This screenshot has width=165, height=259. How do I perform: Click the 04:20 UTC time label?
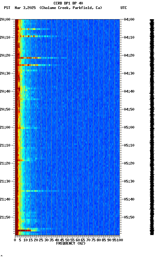click(x=129, y=55)
